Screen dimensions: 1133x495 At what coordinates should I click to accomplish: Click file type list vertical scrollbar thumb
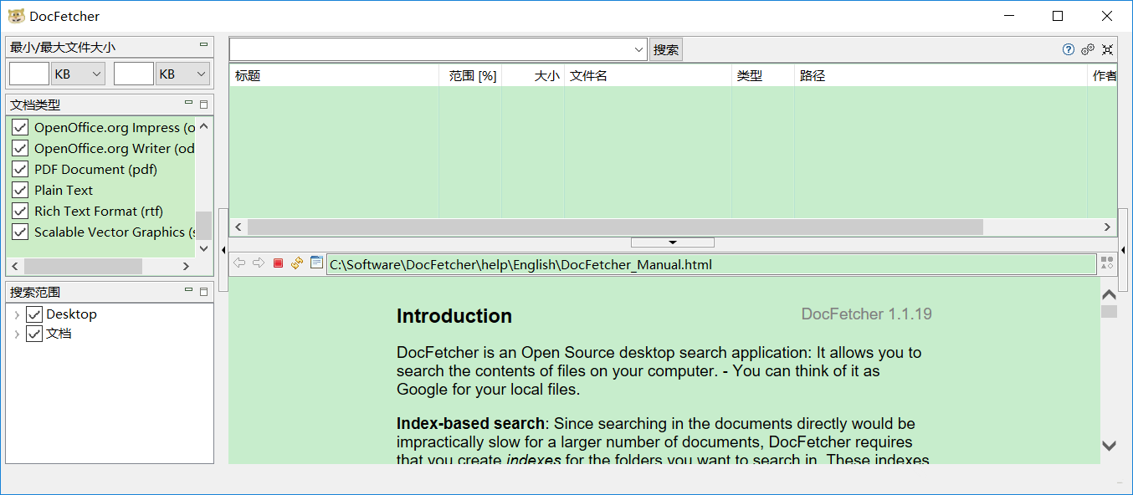click(203, 225)
